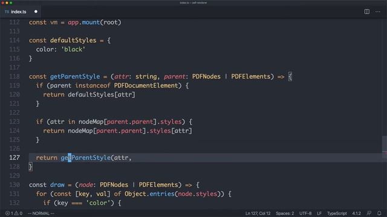Click 'nodeMap' on line 124
387x217 pixels.
[80, 131]
